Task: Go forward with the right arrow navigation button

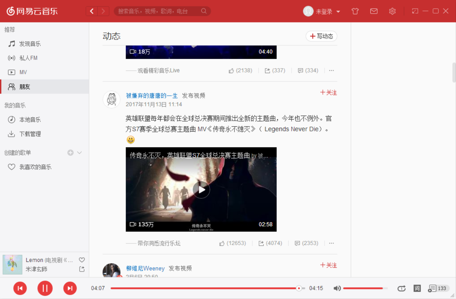Action: pos(103,11)
